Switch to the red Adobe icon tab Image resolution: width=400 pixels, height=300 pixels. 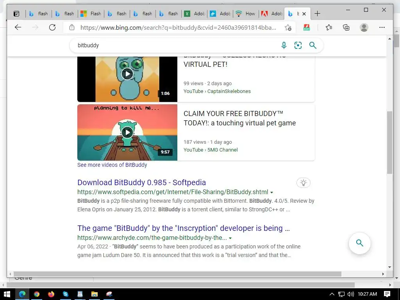coord(271,14)
